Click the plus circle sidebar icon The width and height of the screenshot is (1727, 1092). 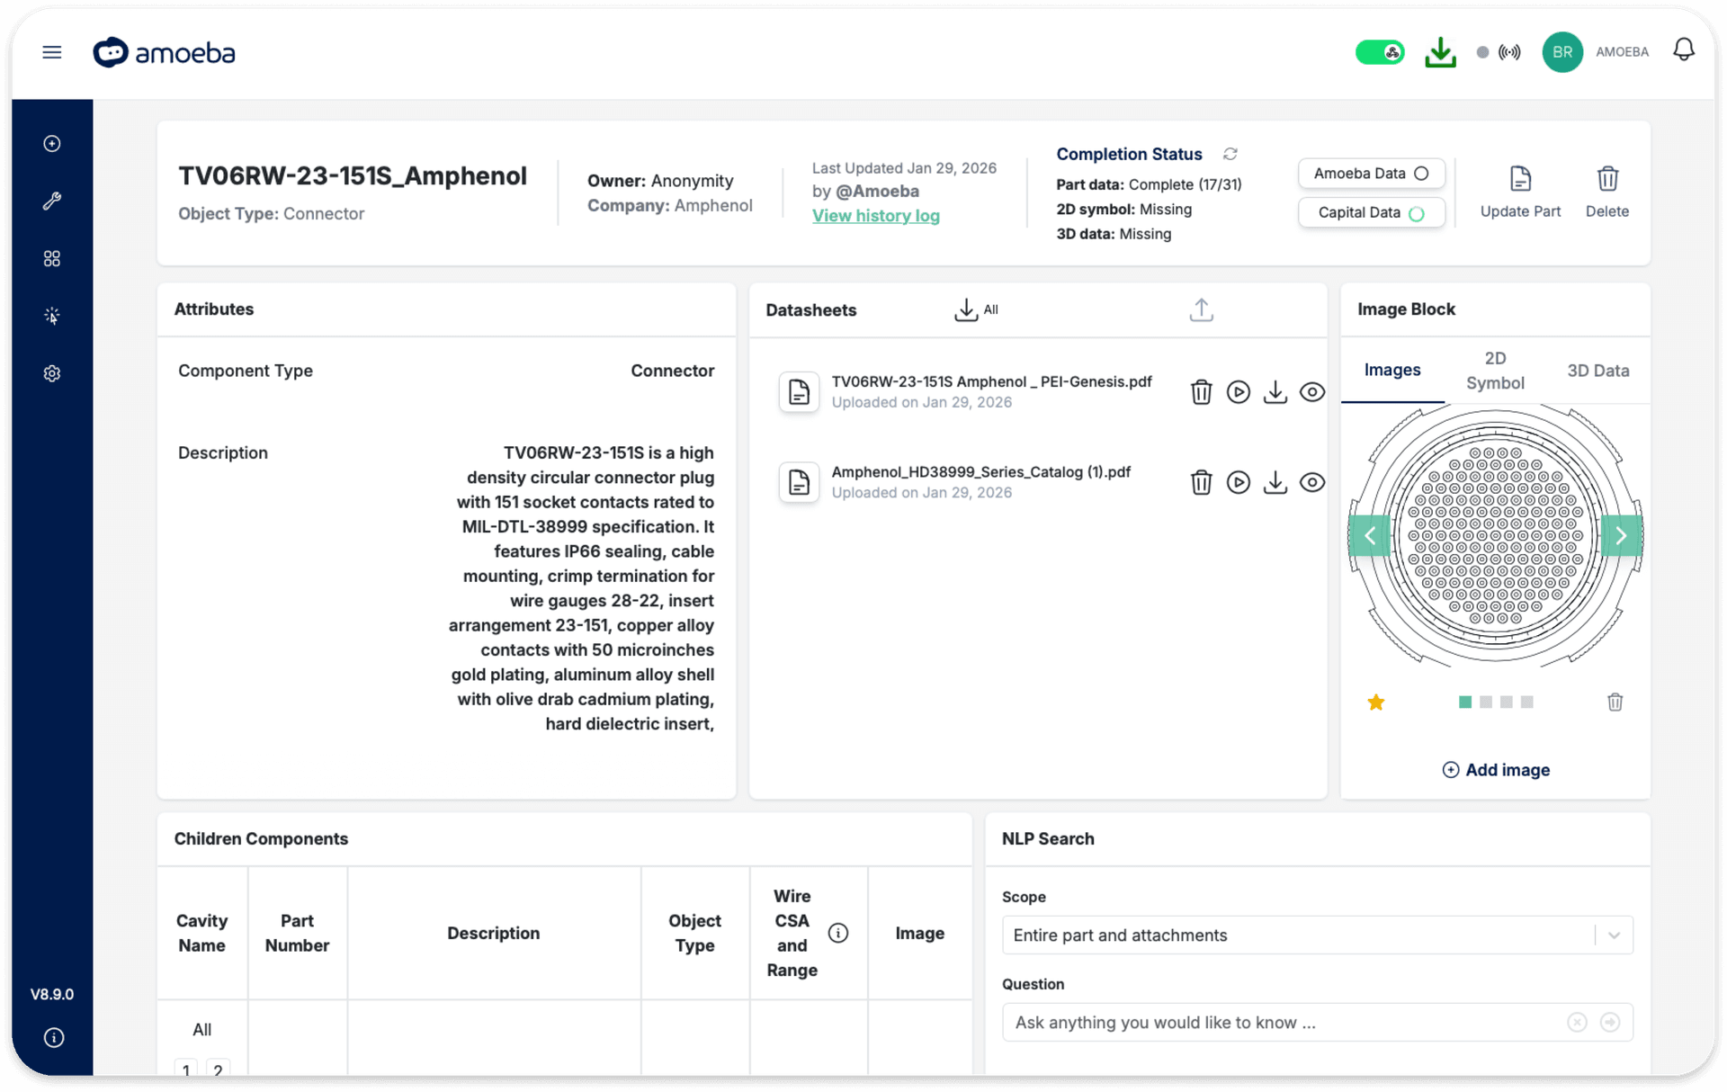[x=52, y=144]
